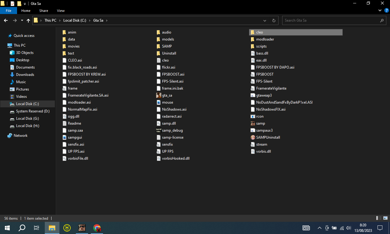
Task: Open Chrome from the taskbar
Action: pyautogui.click(x=97, y=228)
